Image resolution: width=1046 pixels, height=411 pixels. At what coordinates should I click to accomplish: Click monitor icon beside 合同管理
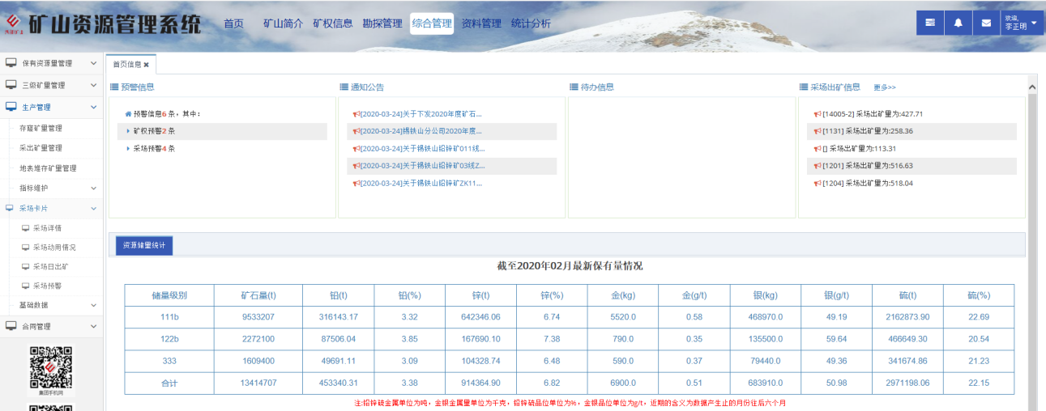click(11, 326)
